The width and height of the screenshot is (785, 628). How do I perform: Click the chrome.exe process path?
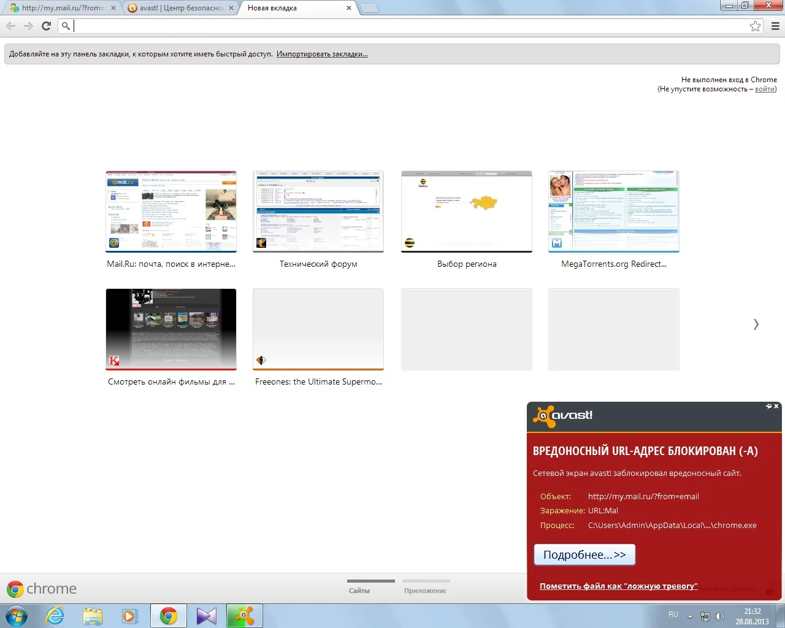click(x=672, y=526)
